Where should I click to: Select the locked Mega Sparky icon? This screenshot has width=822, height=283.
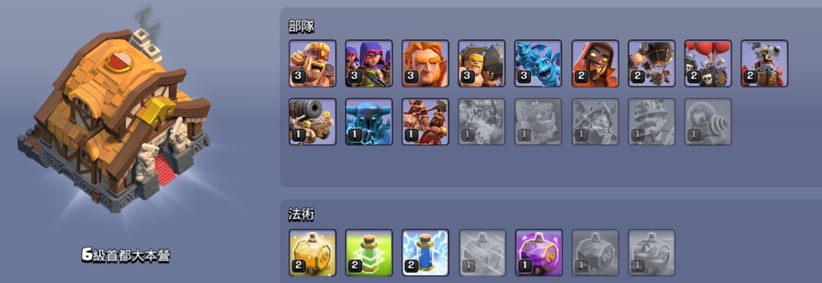click(708, 121)
